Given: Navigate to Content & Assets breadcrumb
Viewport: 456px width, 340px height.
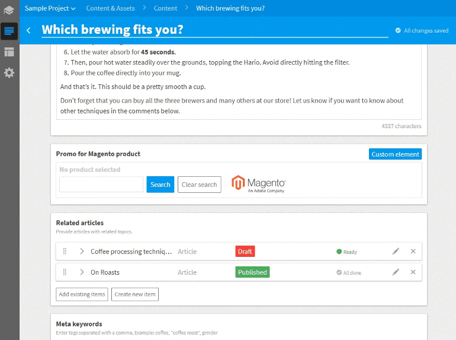Looking at the screenshot, I should [x=110, y=8].
